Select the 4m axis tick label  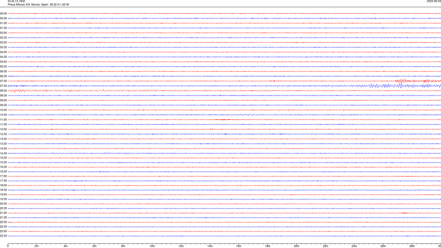coord(66,246)
